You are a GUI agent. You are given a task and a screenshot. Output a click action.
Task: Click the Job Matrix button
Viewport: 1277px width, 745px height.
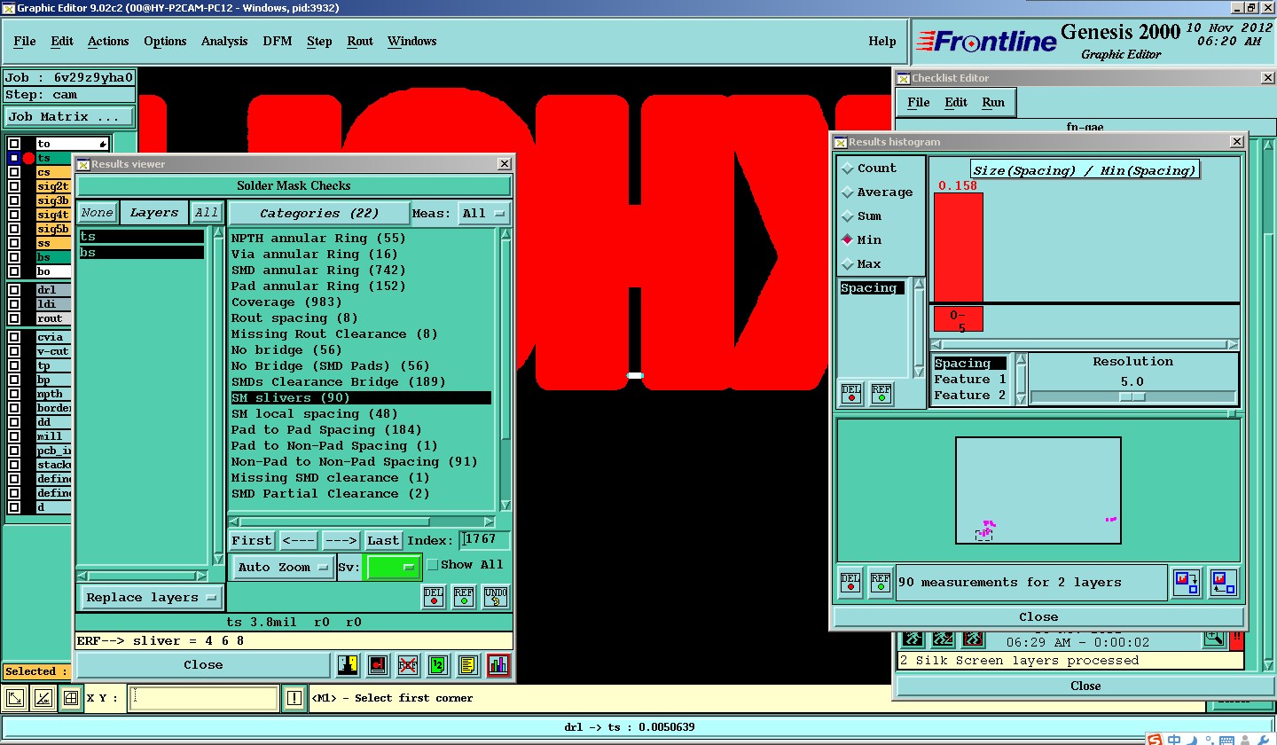tap(69, 116)
